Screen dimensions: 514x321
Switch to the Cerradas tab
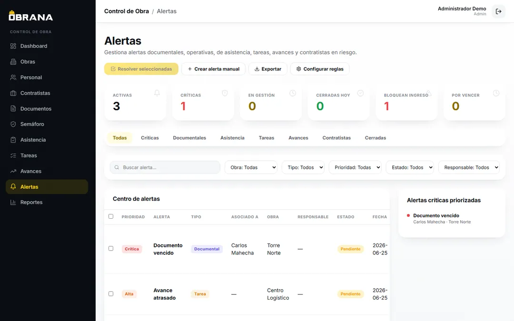click(376, 138)
